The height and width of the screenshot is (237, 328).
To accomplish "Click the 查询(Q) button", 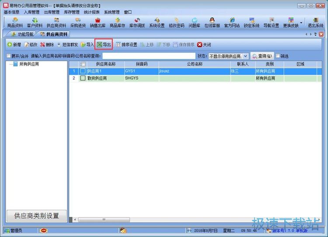I will [x=262, y=56].
